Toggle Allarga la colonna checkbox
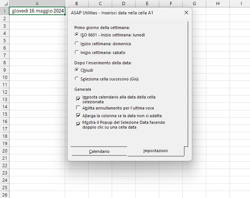Screen dimensions: 250x198 [x=78, y=115]
